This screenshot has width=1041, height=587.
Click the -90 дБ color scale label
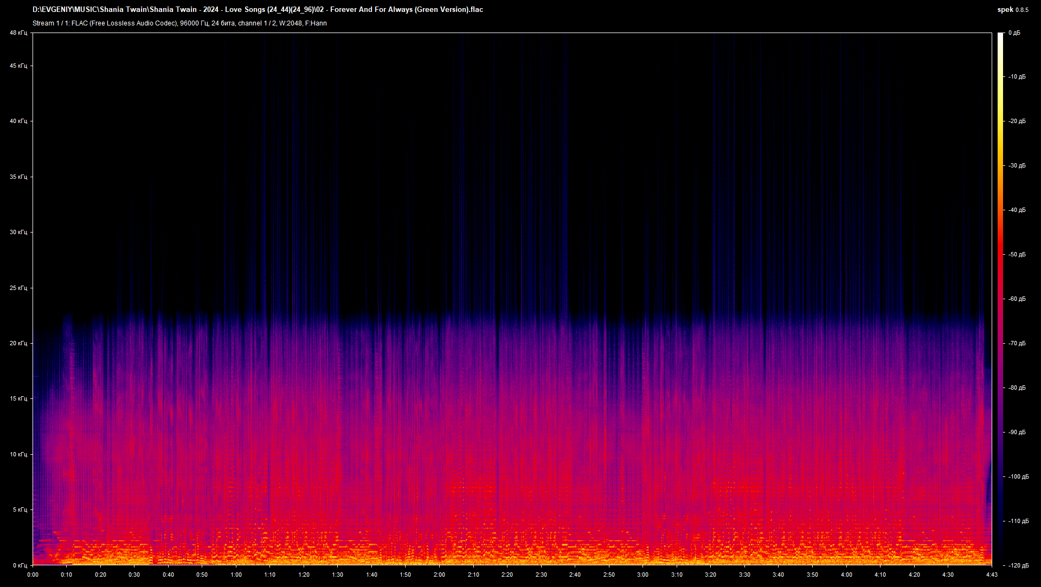(1017, 432)
